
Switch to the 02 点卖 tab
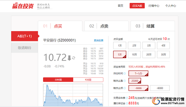point(106,26)
